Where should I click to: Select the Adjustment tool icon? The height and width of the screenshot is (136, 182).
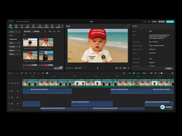pyautogui.click(x=58, y=26)
